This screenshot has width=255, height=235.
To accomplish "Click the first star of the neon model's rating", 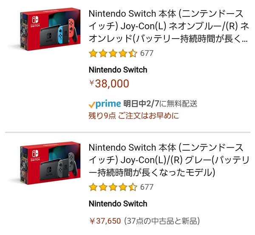I will (x=93, y=53).
